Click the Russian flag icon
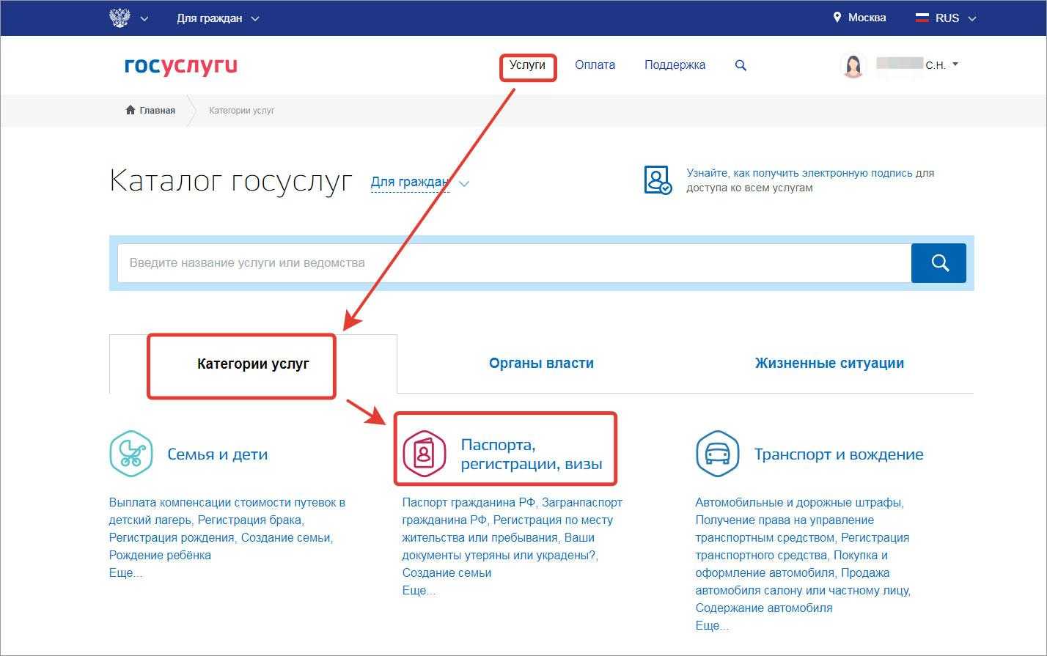The image size is (1047, 656). pos(922,18)
